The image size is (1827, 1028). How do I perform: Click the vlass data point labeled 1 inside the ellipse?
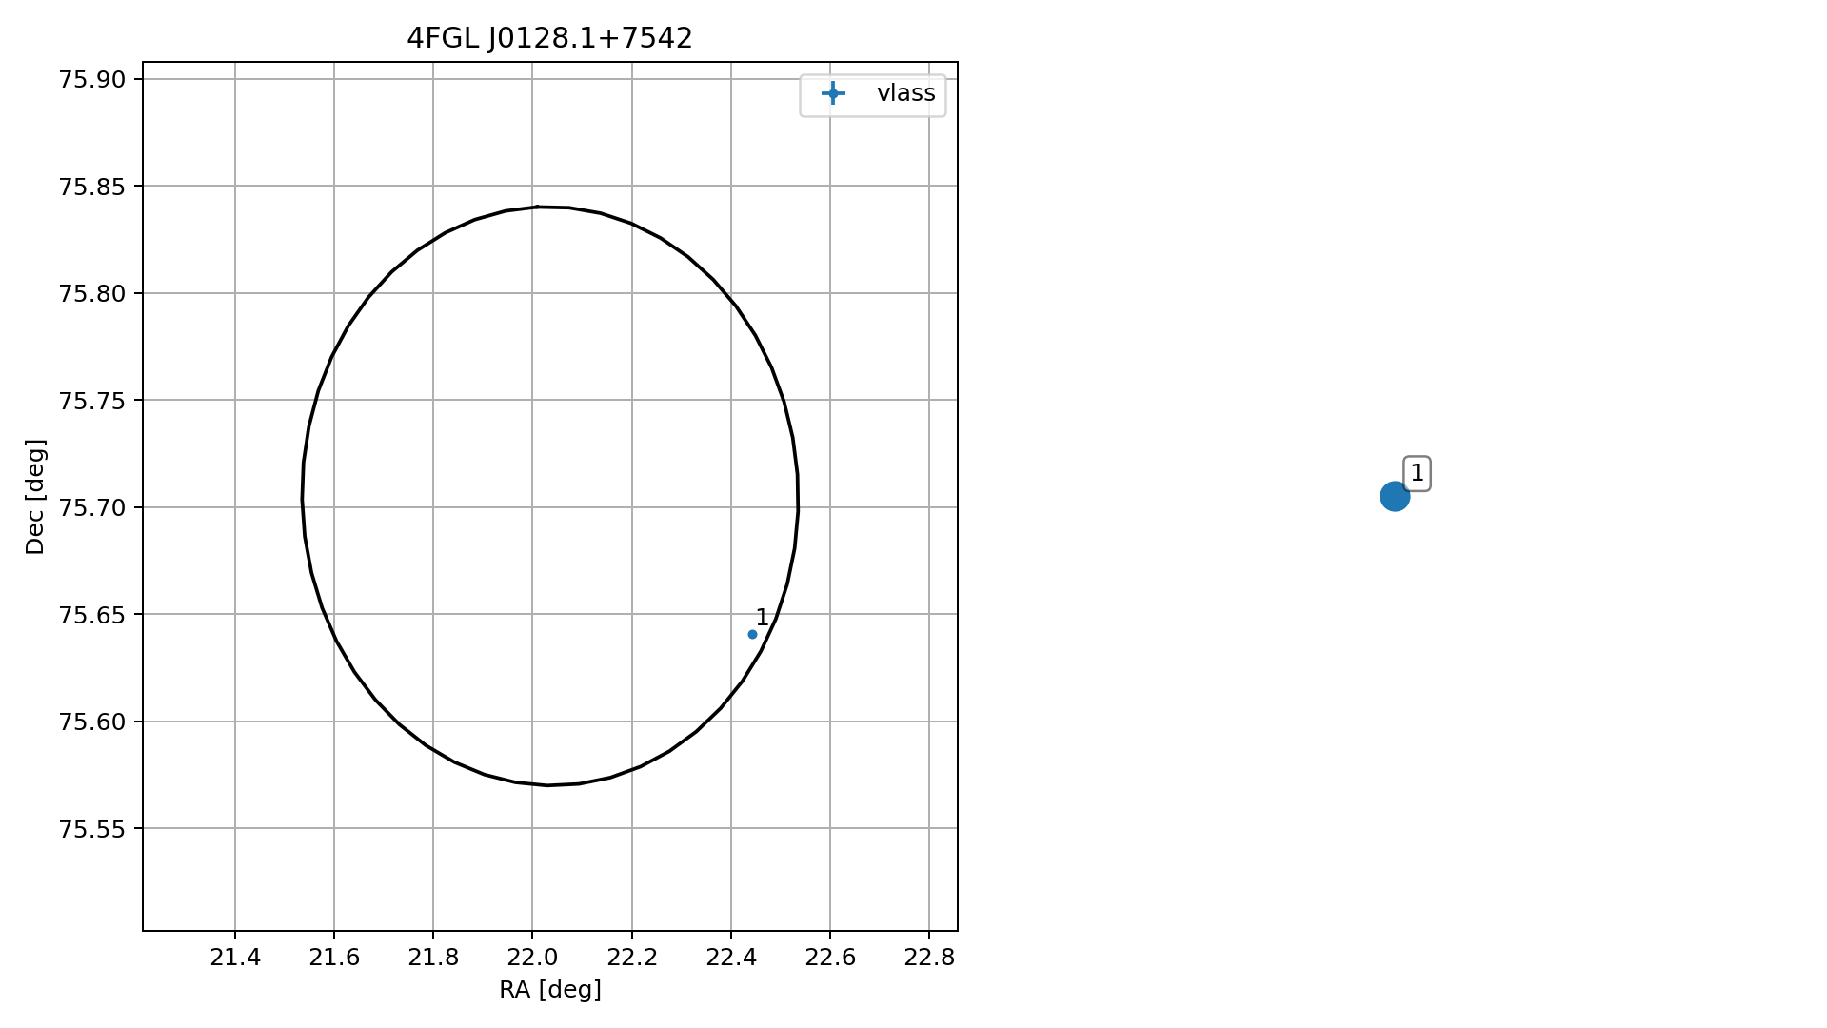point(752,634)
